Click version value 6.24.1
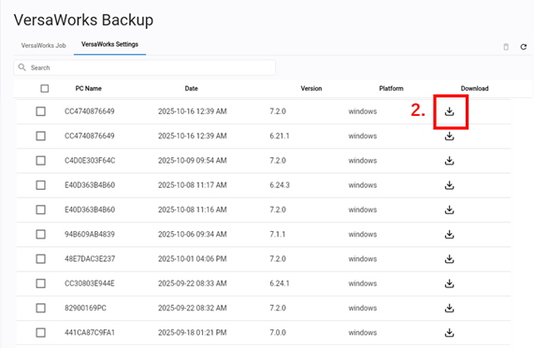Viewport: 534px width, 348px height. [x=280, y=283]
